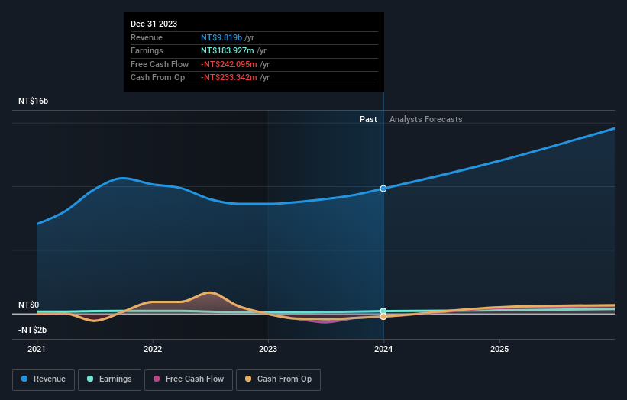
Task: Click the 2025 x-axis label
Action: [x=499, y=349]
